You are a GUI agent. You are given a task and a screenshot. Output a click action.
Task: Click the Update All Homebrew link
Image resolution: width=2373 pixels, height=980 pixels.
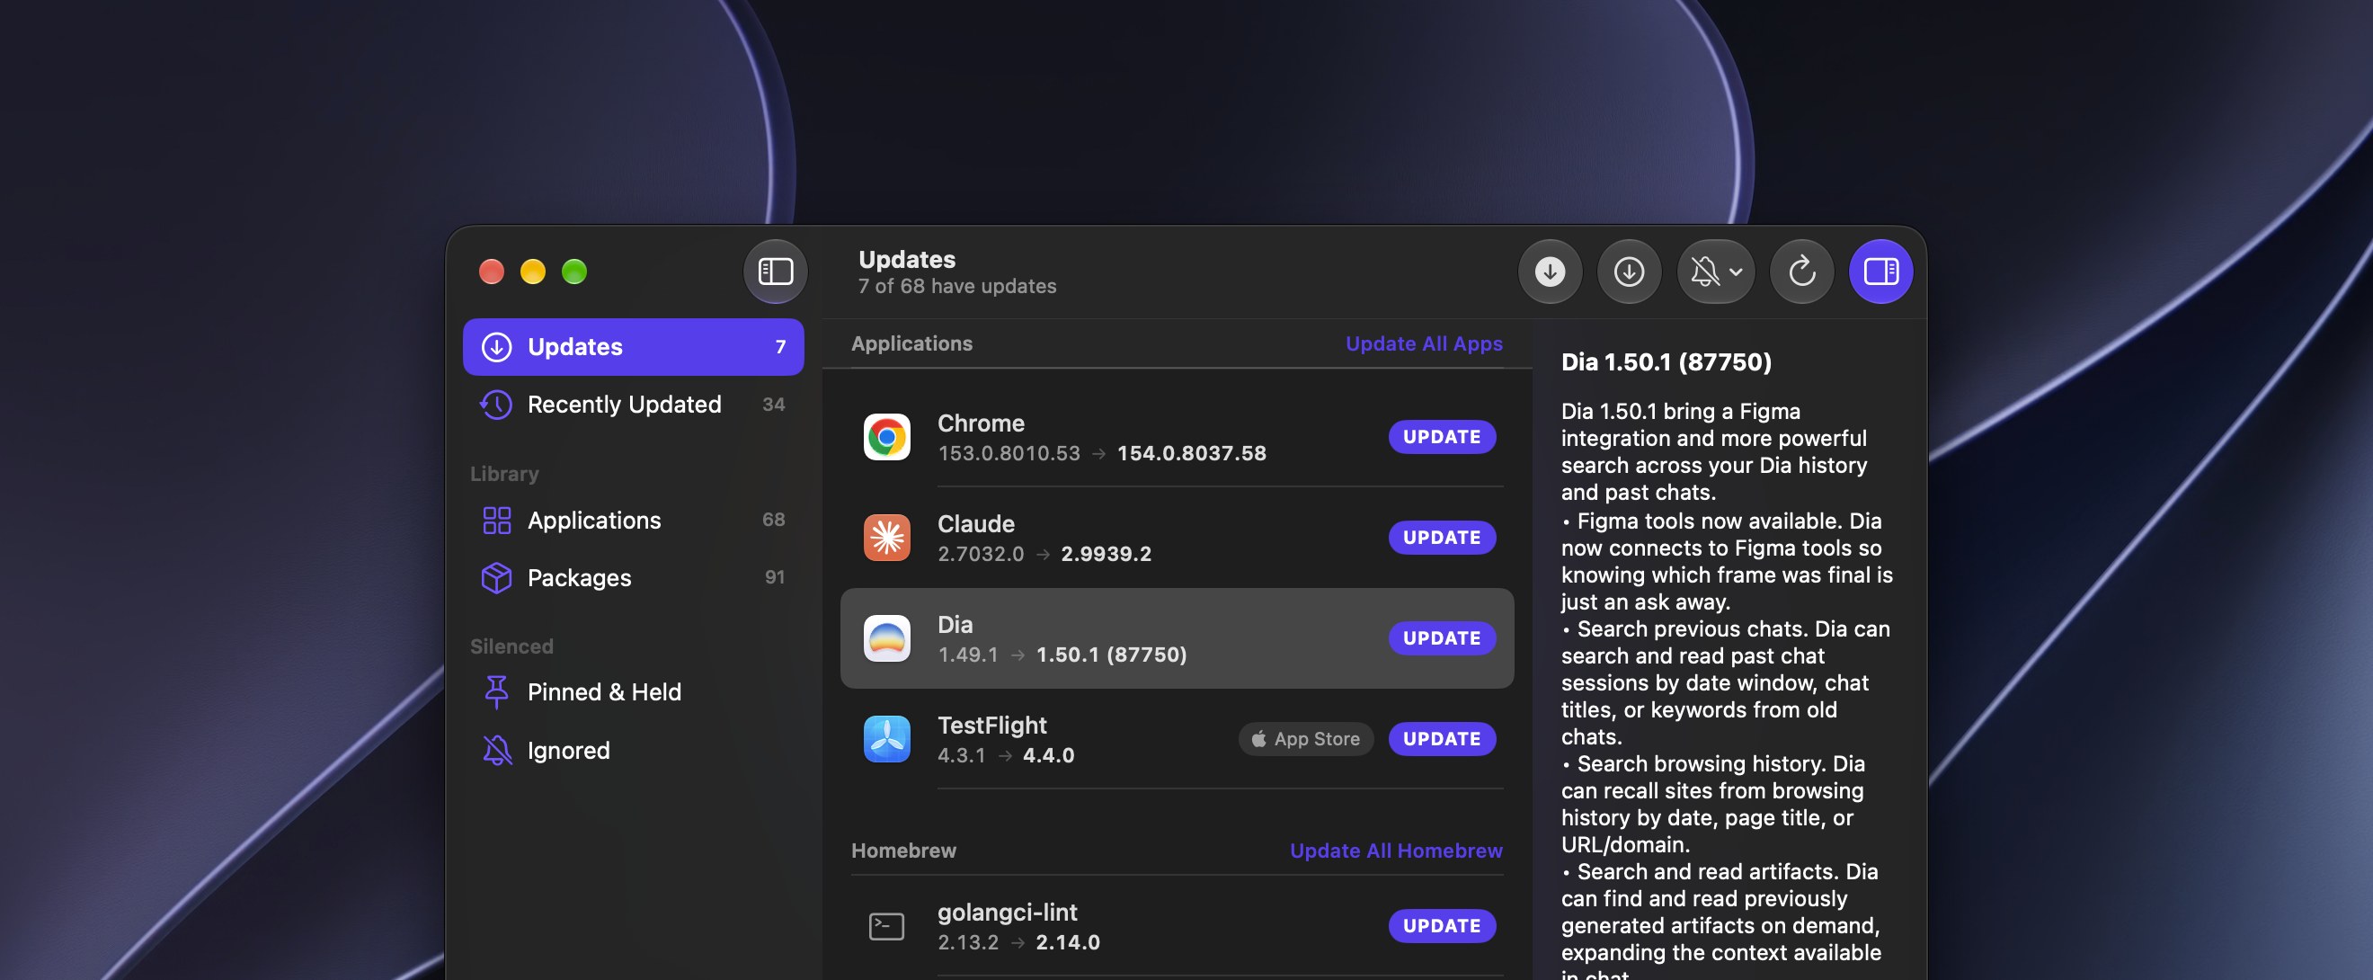coord(1396,851)
